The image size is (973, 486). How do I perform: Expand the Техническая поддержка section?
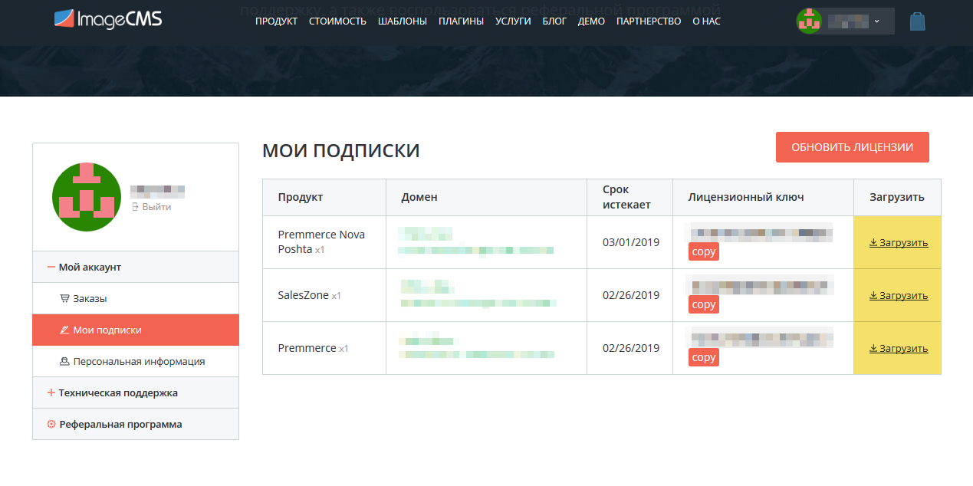pos(136,392)
